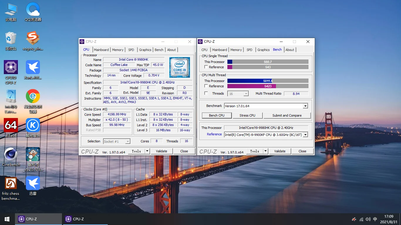Open the 此电脑 desktop icon
This screenshot has height=225, width=401.
pyautogui.click(x=11, y=12)
